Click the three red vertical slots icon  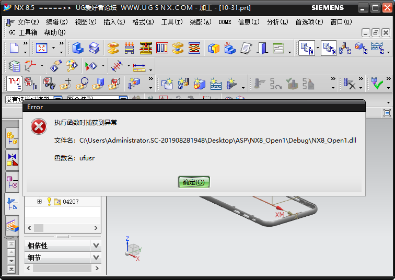coord(162,48)
